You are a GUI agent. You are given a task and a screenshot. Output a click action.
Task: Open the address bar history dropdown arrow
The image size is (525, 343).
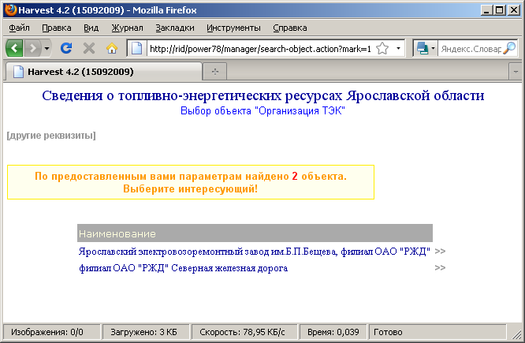398,49
